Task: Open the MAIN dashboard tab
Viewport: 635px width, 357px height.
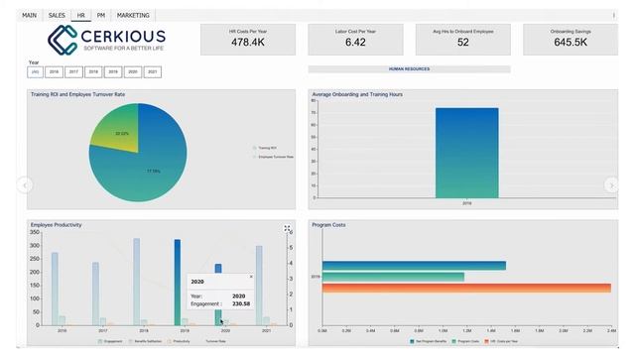Action: tap(29, 16)
